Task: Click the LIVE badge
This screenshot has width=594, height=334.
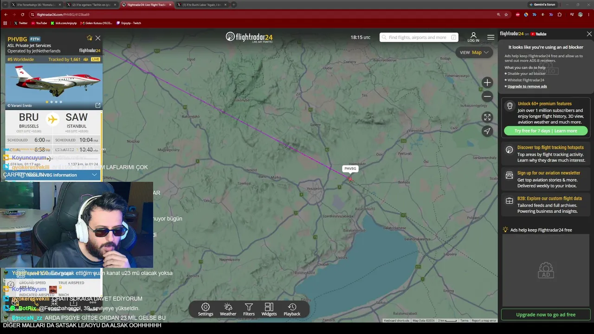Action: 96,59
